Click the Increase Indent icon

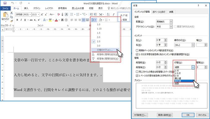coord(95,14)
